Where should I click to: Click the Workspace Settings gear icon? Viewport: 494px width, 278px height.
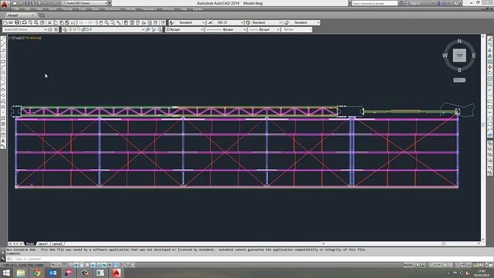[x=50, y=29]
